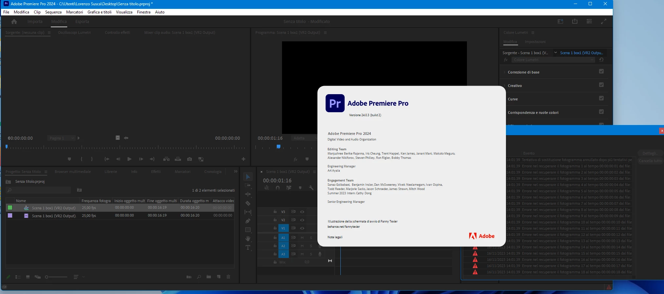Export a frame with the camera icon

[x=190, y=159]
